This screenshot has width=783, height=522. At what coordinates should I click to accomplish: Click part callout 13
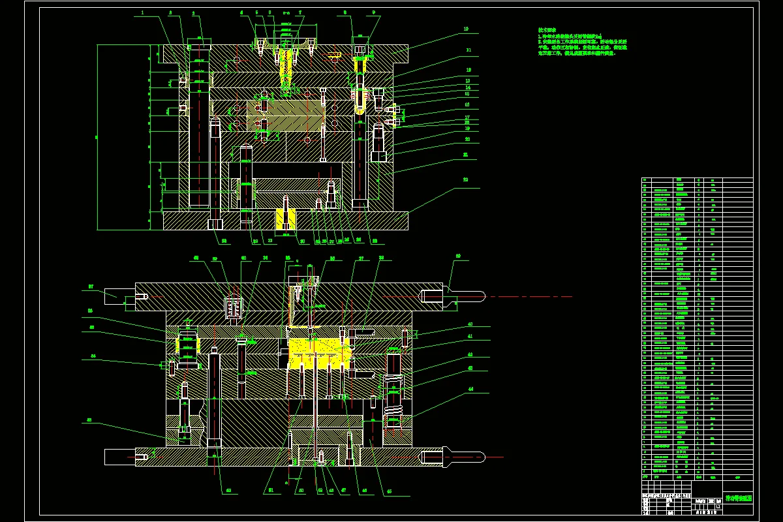pos(468,80)
